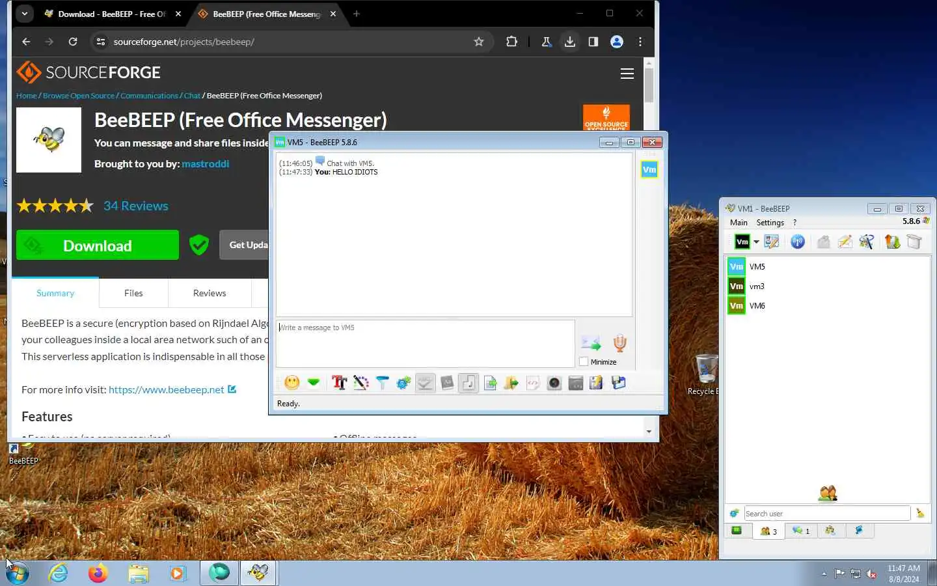Bookmark the page with the star icon
Image resolution: width=937 pixels, height=586 pixels.
[x=479, y=42]
